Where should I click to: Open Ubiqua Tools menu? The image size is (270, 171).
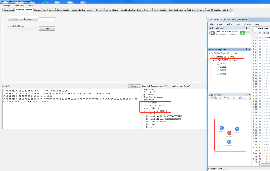[219, 24]
